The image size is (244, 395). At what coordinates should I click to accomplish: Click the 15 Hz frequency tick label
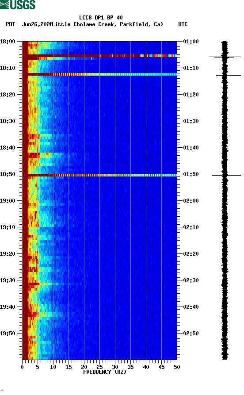pyautogui.click(x=69, y=367)
